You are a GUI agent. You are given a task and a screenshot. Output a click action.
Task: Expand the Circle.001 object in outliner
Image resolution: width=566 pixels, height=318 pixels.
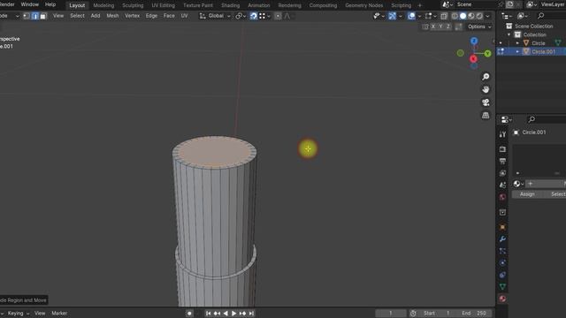517,52
